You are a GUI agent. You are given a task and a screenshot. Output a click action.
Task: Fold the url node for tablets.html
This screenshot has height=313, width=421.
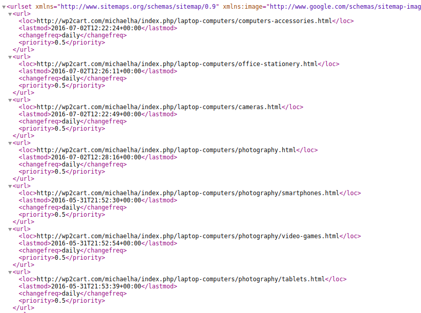[10, 273]
